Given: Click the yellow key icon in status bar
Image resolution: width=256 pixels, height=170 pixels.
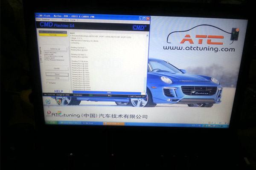Looking at the screenshot, I should pyautogui.click(x=110, y=96).
